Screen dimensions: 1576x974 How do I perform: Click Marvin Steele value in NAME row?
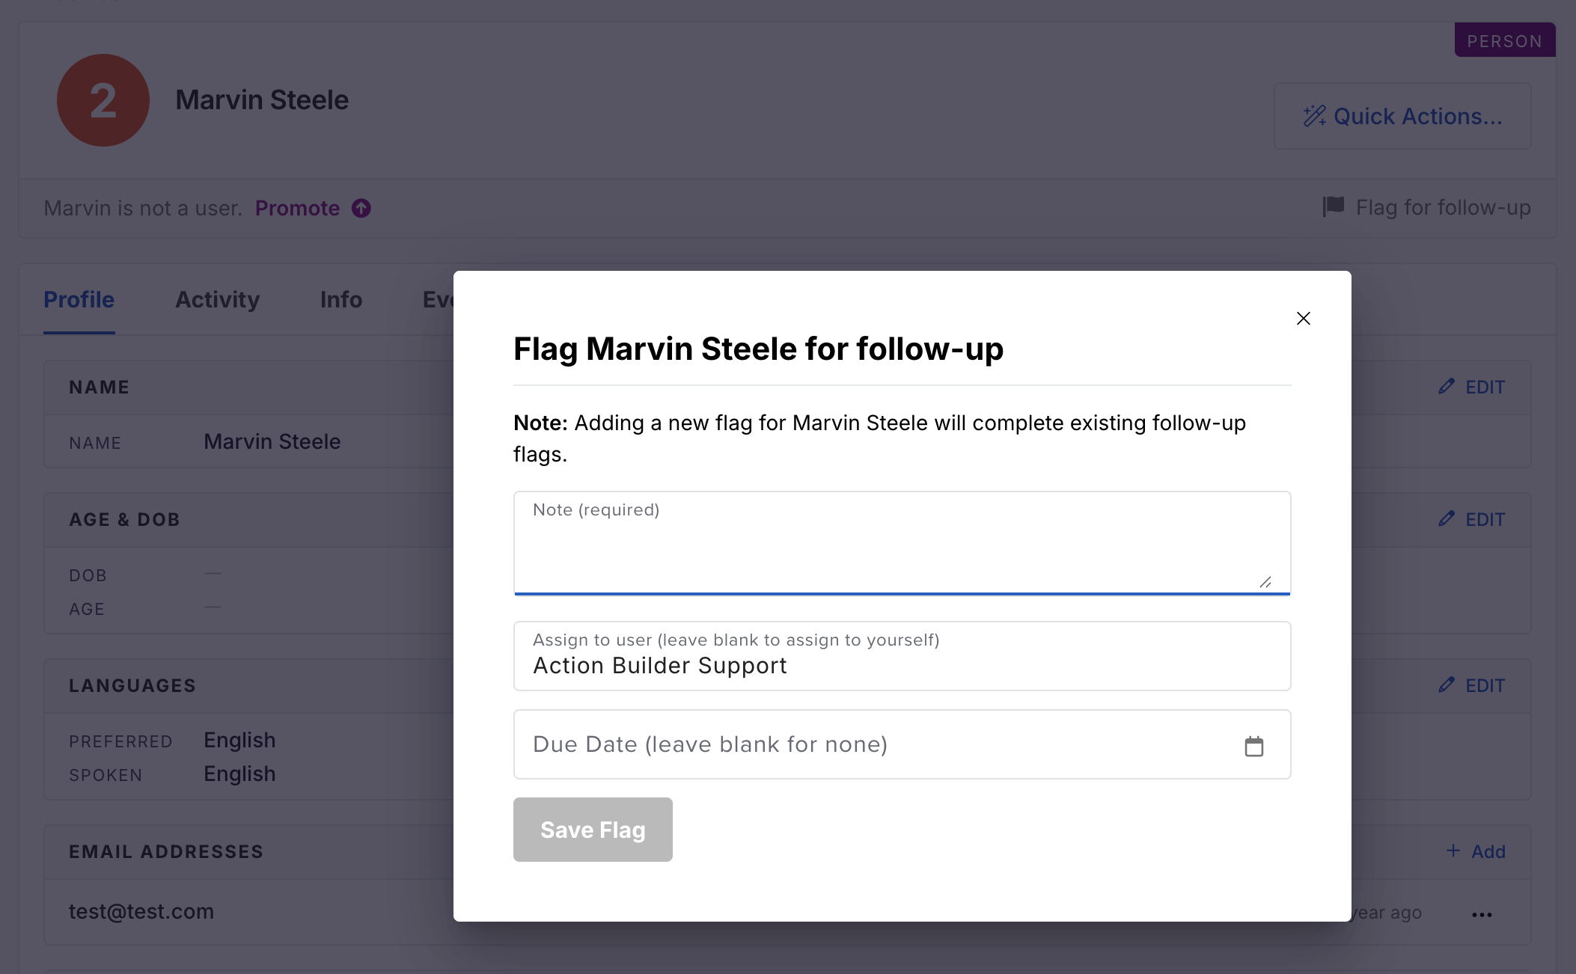[272, 441]
